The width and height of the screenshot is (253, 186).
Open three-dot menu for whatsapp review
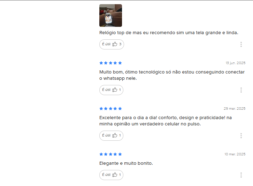point(241,90)
